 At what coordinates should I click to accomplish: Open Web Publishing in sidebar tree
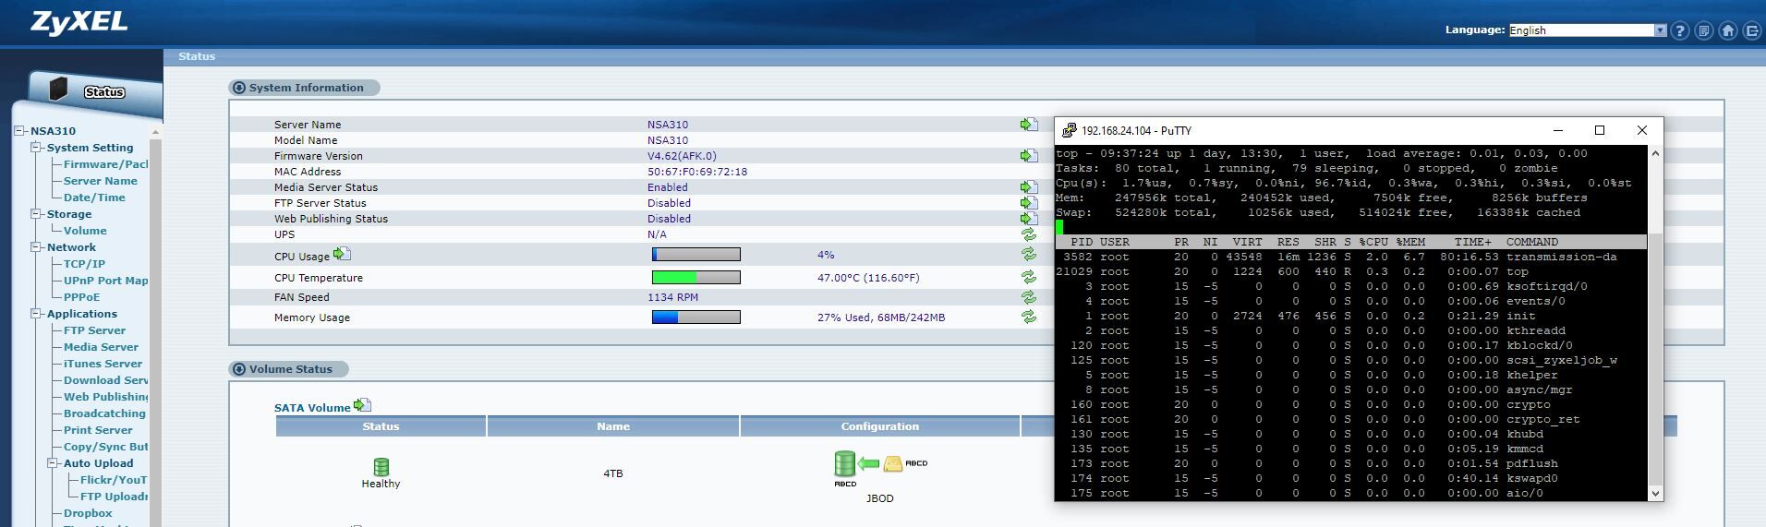point(105,397)
